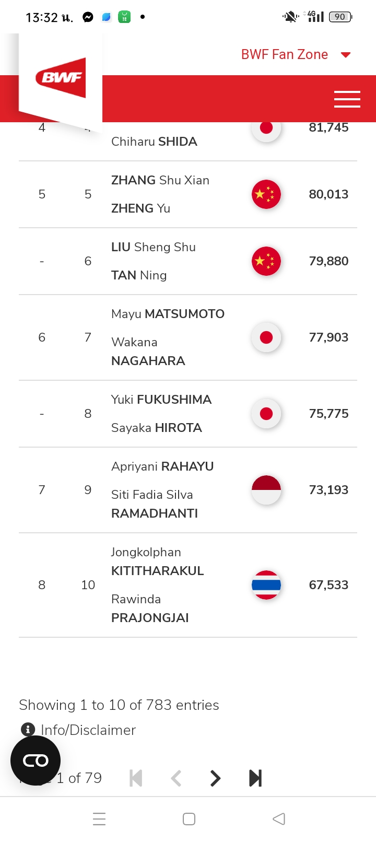This screenshot has height=842, width=376.
Task: Tap Android back navigation button
Action: tap(279, 819)
